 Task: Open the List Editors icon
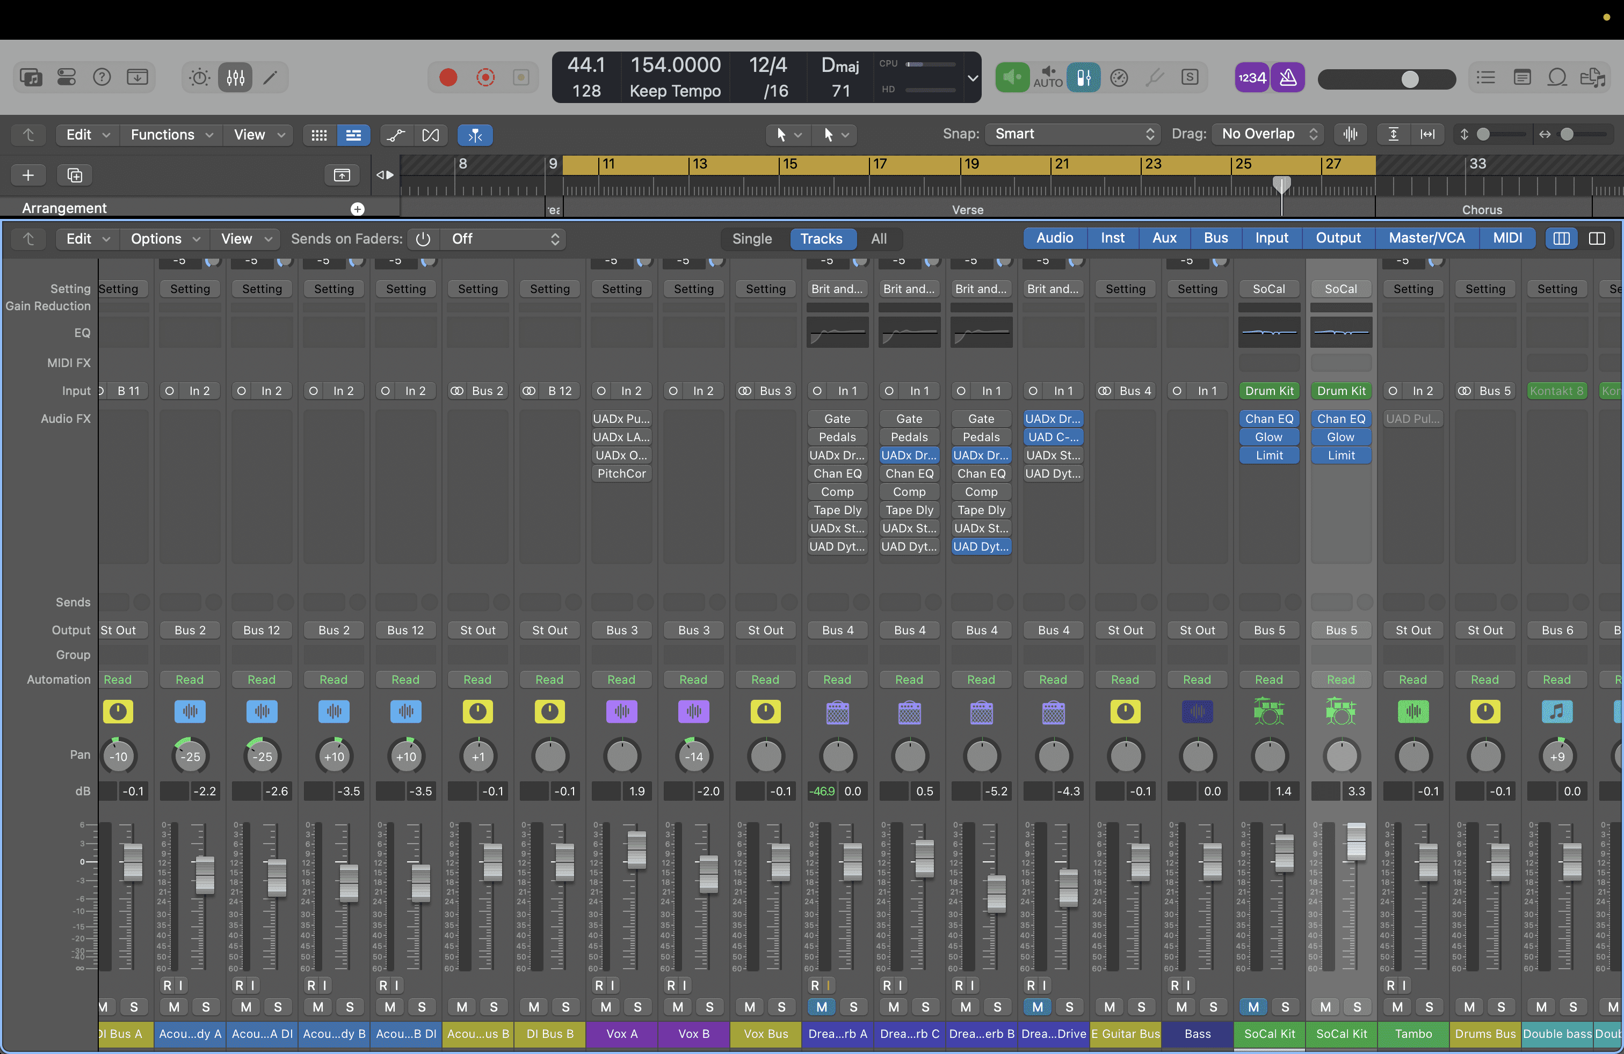pyautogui.click(x=1485, y=77)
